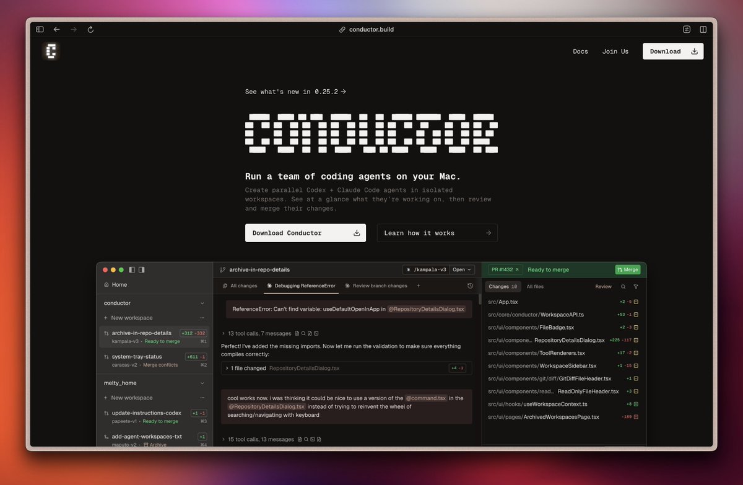743x485 pixels.
Task: Click @RepositoryDetailsDialog.tsx in ReferenceError message
Action: tap(427, 309)
